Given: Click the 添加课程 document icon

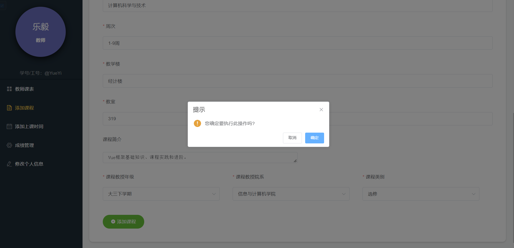Looking at the screenshot, I should (9, 108).
